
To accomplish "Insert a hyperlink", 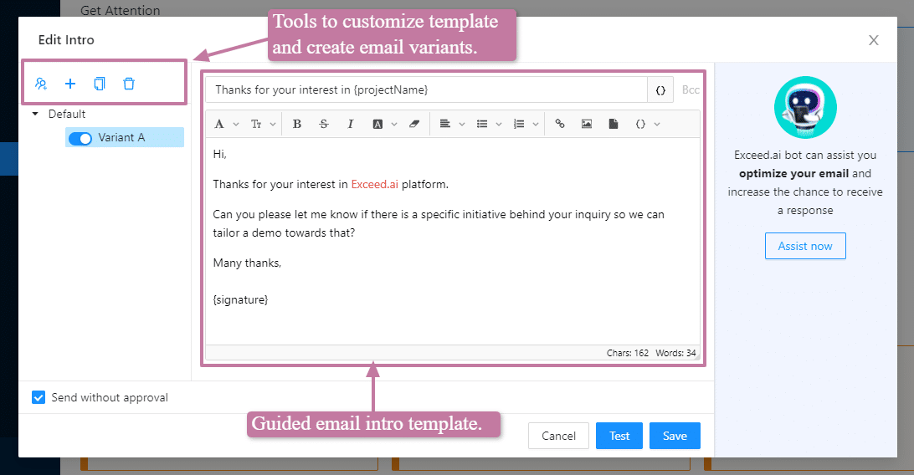I will coord(560,124).
